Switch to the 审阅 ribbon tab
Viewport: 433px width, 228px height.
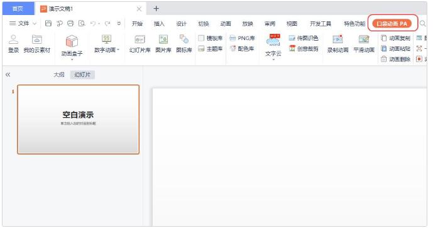click(270, 24)
